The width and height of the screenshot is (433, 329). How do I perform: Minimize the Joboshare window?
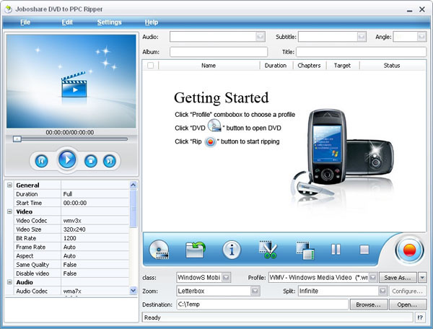point(409,10)
